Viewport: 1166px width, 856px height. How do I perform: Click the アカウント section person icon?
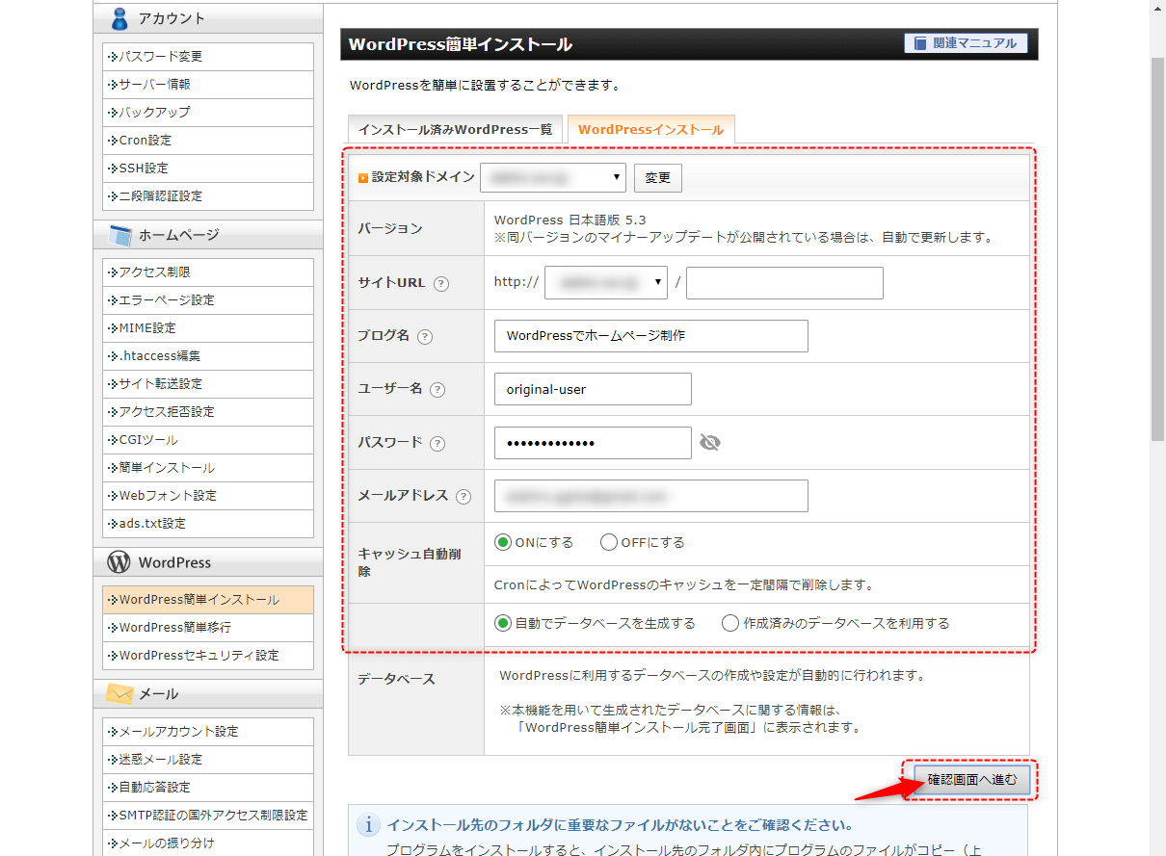[119, 18]
